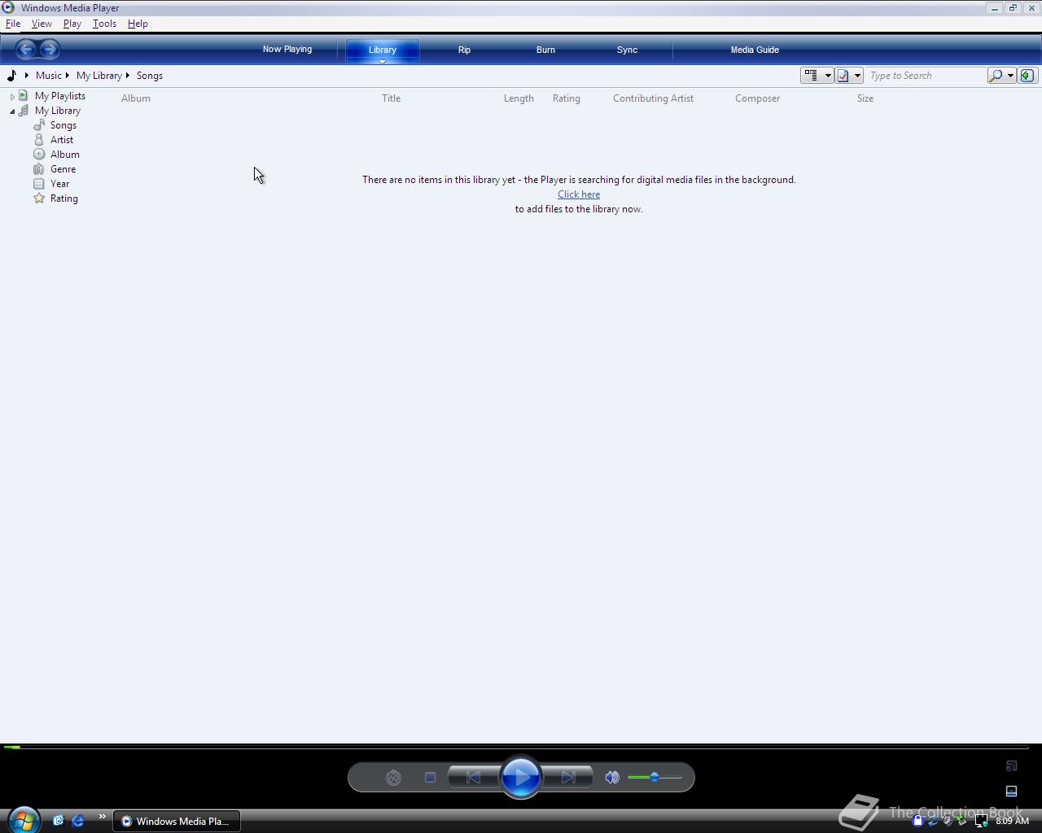Turn on shuffle in playback controls
The height and width of the screenshot is (833, 1042).
[x=393, y=778]
